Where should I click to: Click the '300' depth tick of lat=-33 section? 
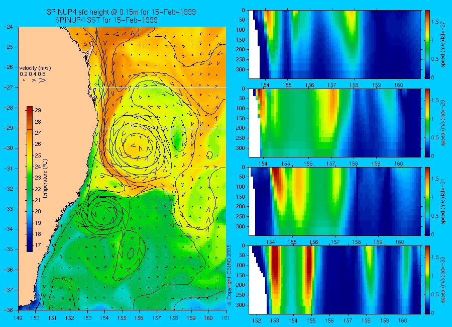tap(241, 305)
